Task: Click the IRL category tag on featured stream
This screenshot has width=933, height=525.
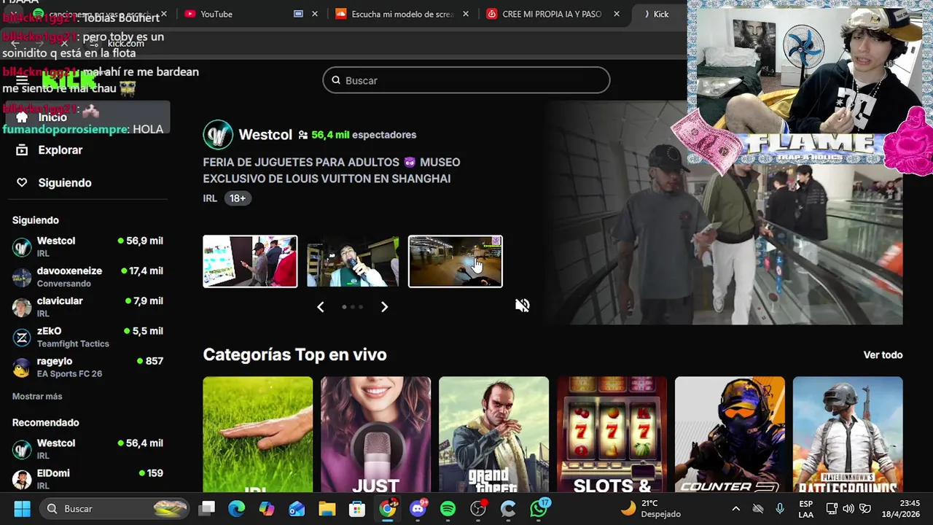Action: pyautogui.click(x=210, y=198)
